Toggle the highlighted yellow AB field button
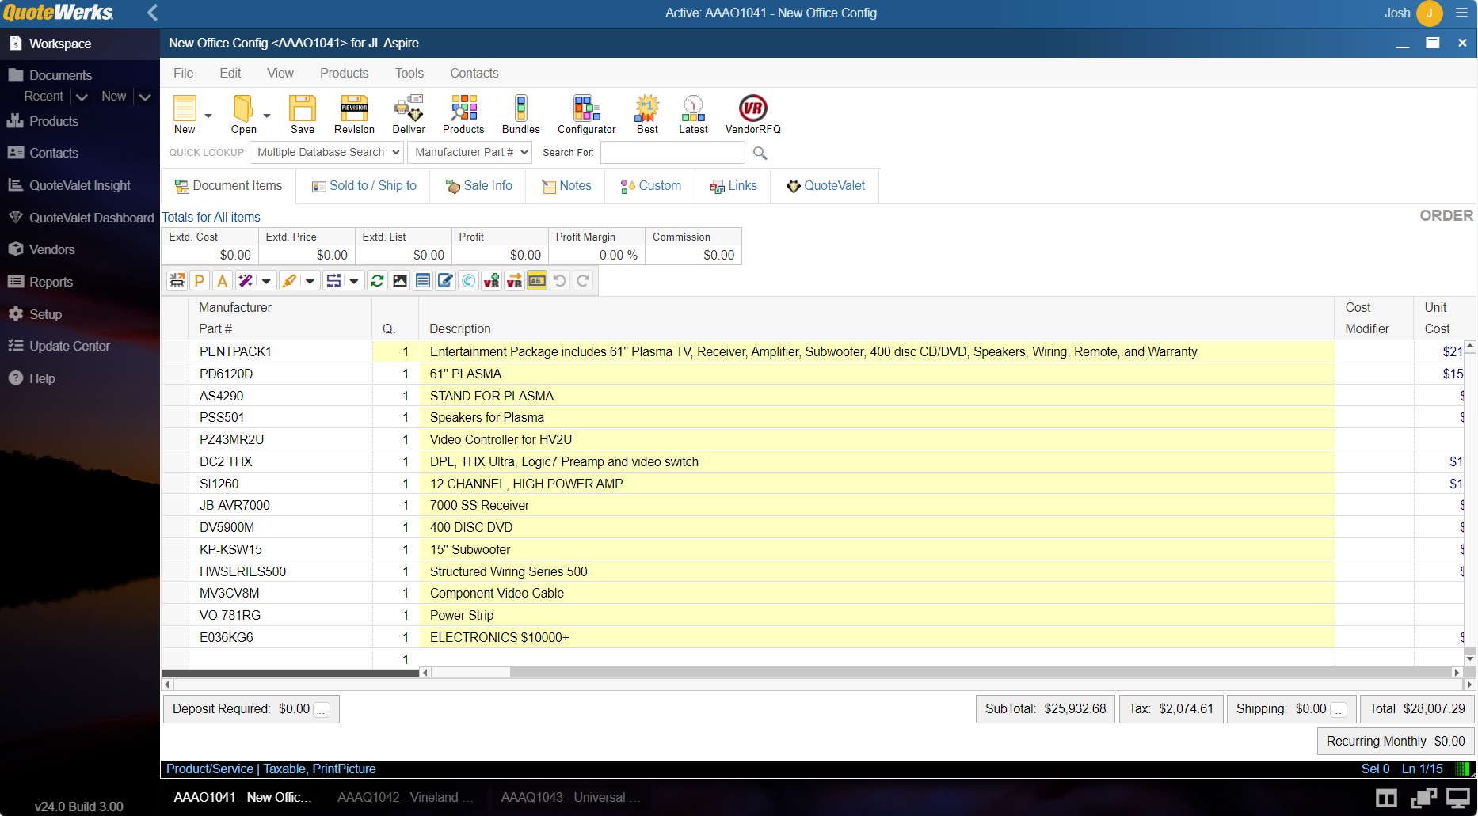This screenshot has width=1478, height=816. [537, 281]
